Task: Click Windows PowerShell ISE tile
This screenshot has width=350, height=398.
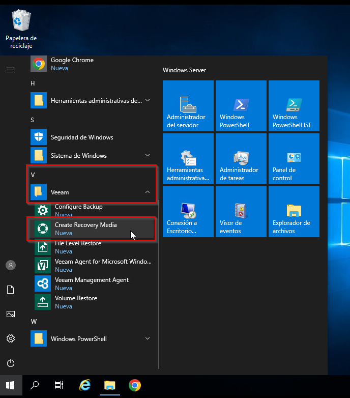Action: [294, 106]
